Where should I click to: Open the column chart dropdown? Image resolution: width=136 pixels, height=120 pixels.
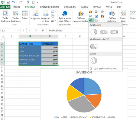coord(91,12)
